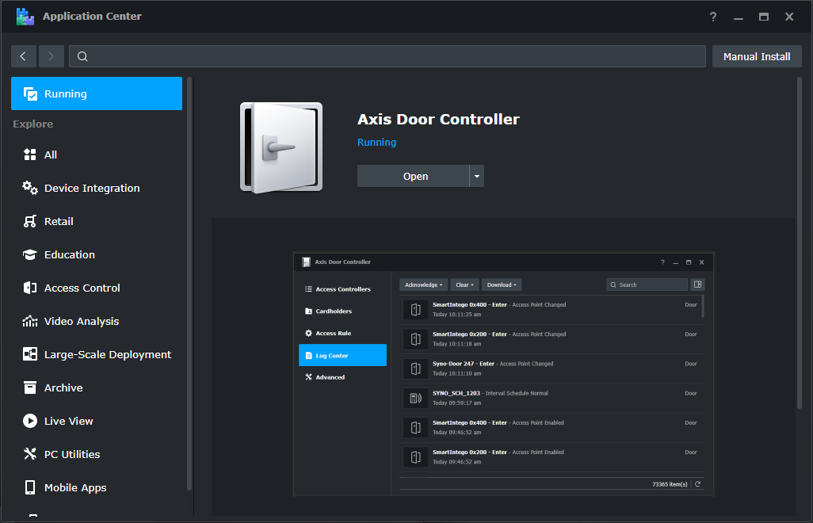Click the Clear dropdown in the preview
The height and width of the screenshot is (523, 813).
[464, 284]
